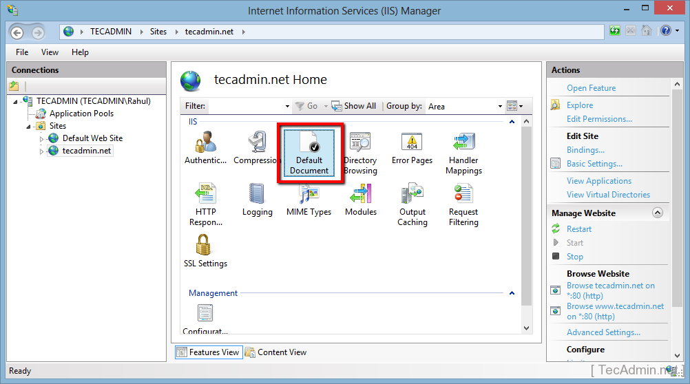Open the help button dropdown arrow

click(677, 31)
